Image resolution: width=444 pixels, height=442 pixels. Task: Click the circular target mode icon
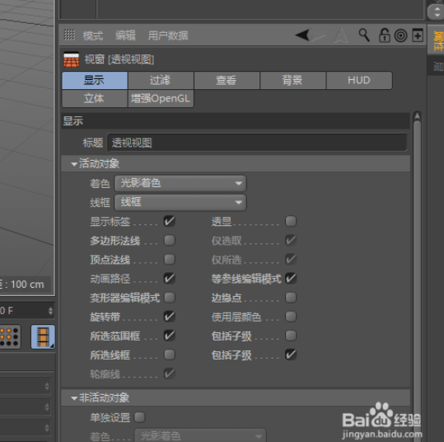tap(400, 35)
